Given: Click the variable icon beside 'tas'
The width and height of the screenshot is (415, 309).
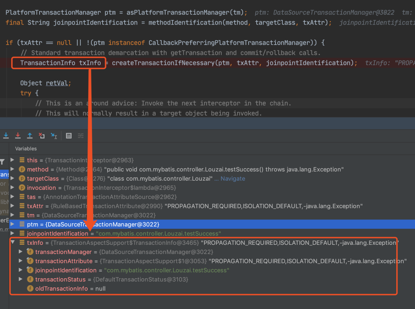Looking at the screenshot, I should [22, 197].
